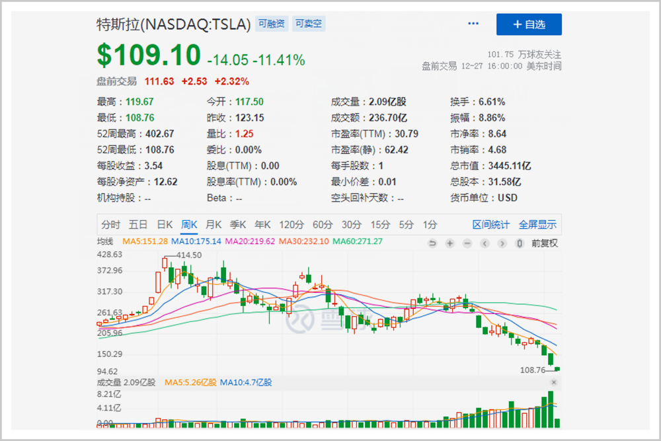The image size is (661, 441).
Task: Click the 今开 value 117.50
Action: 249,102
